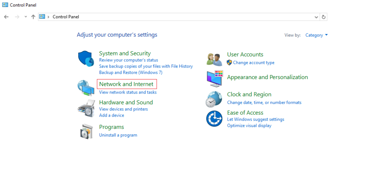Click the Appearance and Personalization monitor icon
The image size is (380, 186).
pyautogui.click(x=215, y=79)
